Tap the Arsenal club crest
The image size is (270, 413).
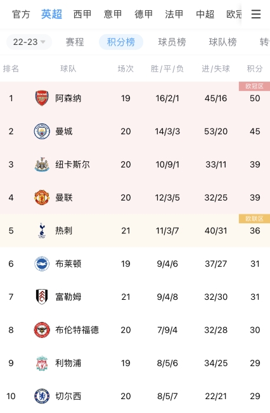tap(42, 98)
